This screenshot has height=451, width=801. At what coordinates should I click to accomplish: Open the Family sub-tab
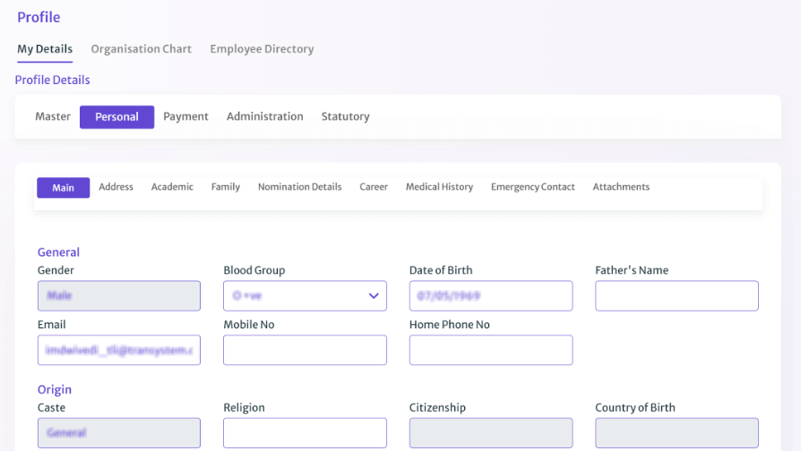(x=225, y=187)
